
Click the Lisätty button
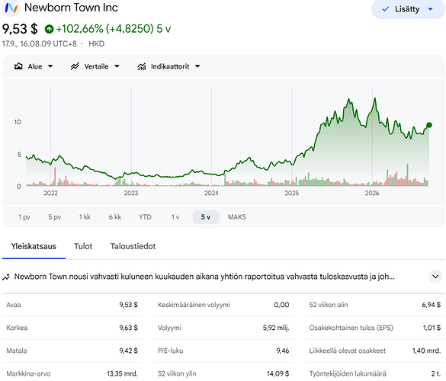point(408,9)
